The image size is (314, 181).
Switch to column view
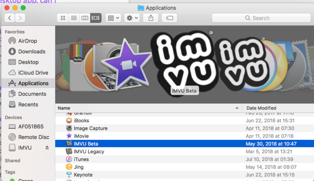[85, 18]
